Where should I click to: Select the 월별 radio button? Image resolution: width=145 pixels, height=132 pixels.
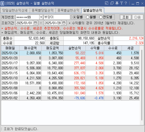tap(88, 17)
